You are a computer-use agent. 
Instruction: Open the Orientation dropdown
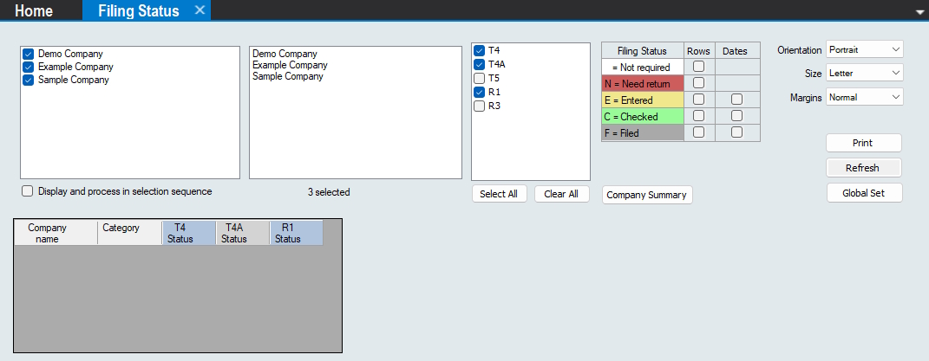pos(864,50)
